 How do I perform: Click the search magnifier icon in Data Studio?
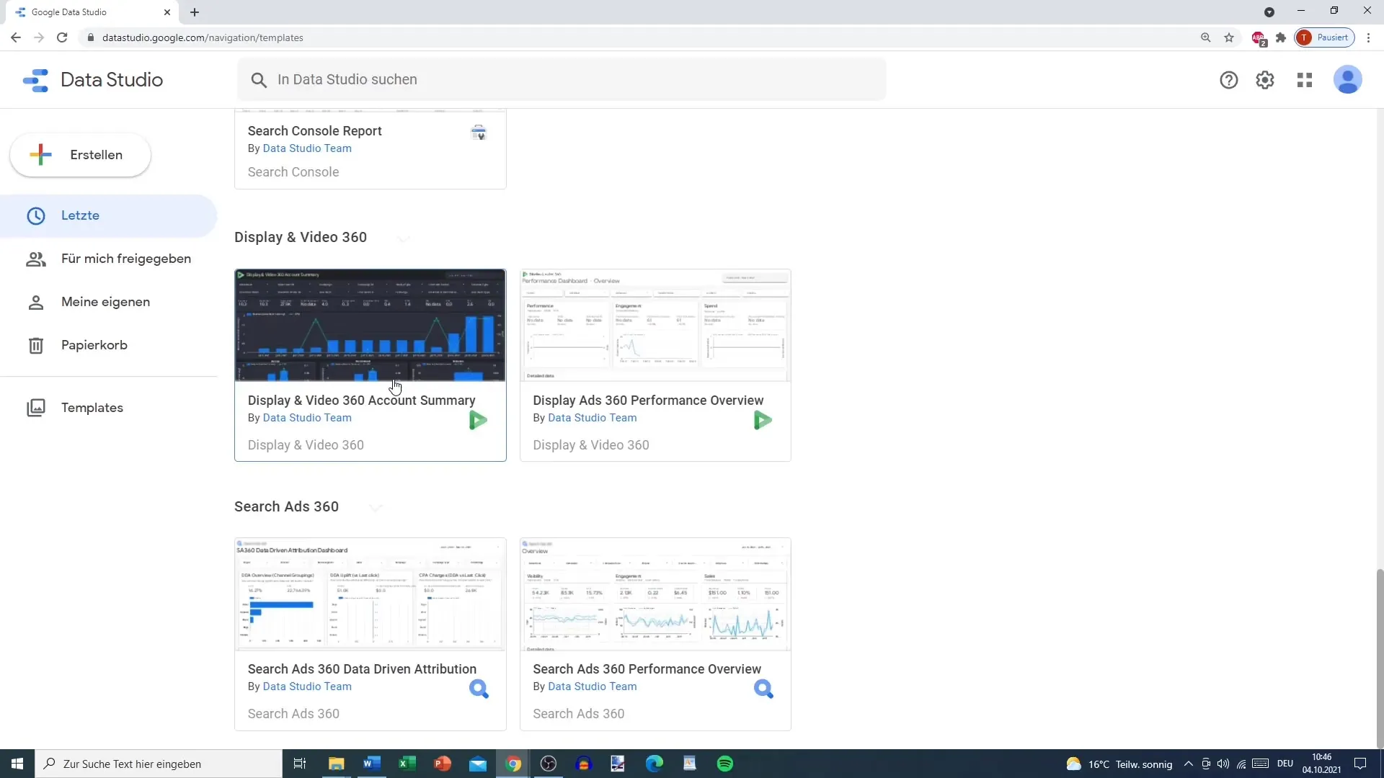(259, 80)
